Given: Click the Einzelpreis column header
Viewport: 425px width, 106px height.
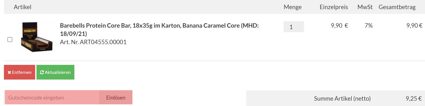Looking at the screenshot, I should coord(334,7).
